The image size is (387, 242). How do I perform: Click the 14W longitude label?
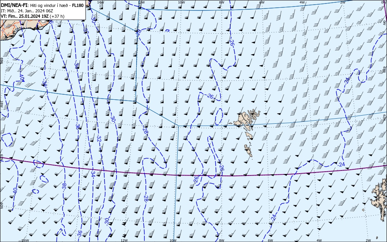click(x=101, y=2)
